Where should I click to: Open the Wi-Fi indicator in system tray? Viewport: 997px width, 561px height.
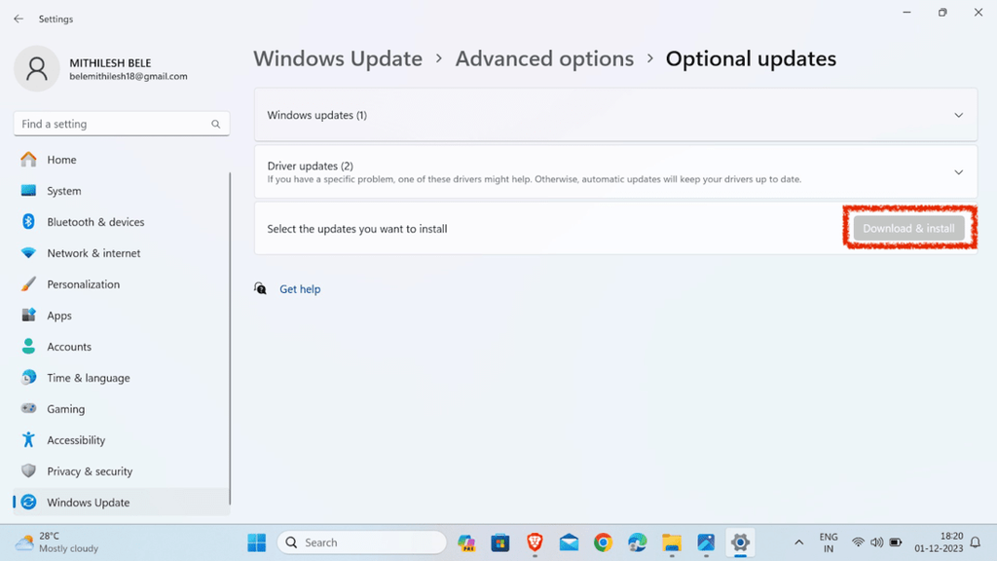(x=858, y=542)
